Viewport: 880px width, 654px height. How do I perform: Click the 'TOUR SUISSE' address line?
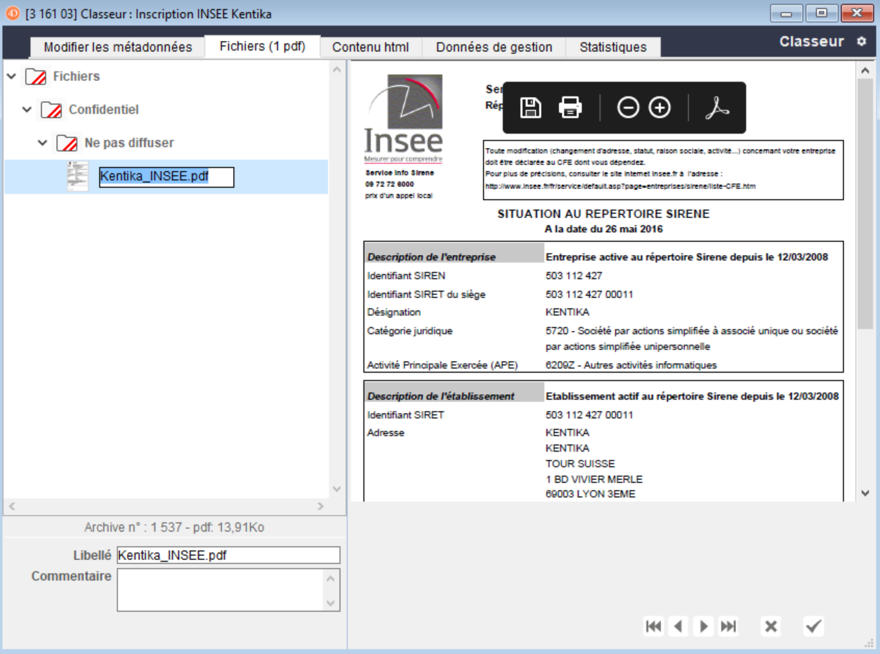point(580,463)
